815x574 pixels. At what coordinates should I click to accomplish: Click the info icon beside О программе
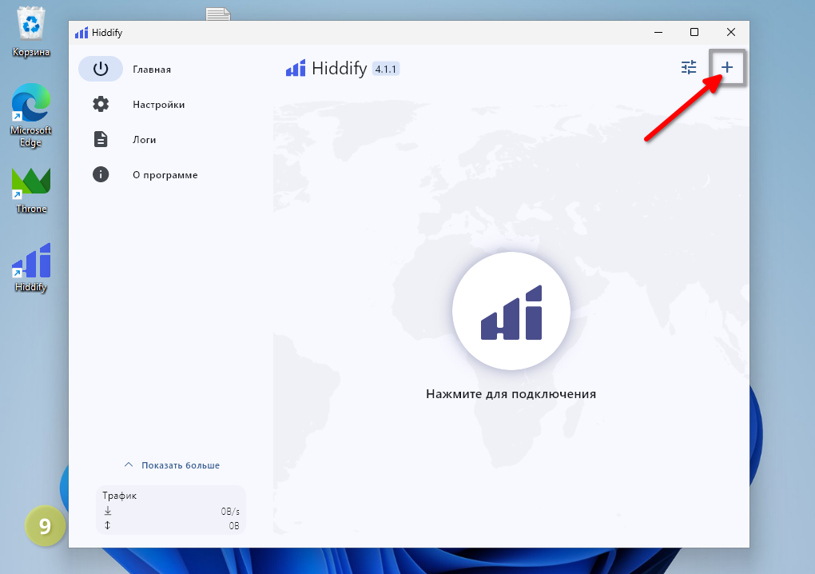click(101, 174)
